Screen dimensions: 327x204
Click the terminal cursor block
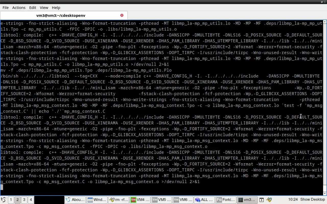click(x=2, y=187)
